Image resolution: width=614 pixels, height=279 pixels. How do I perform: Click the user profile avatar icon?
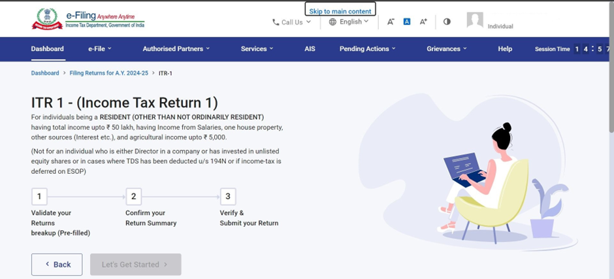(x=475, y=21)
